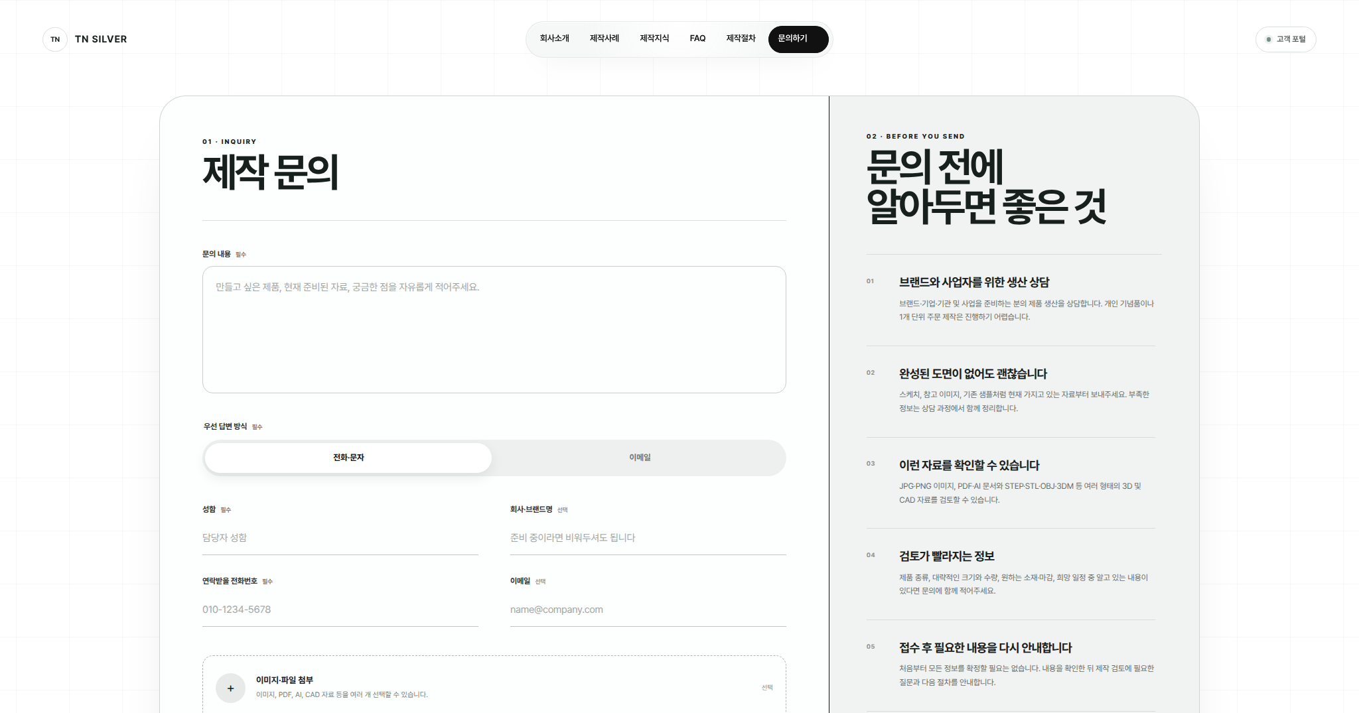Image resolution: width=1359 pixels, height=713 pixels.
Task: Click the 성함 input field
Action: tap(340, 538)
